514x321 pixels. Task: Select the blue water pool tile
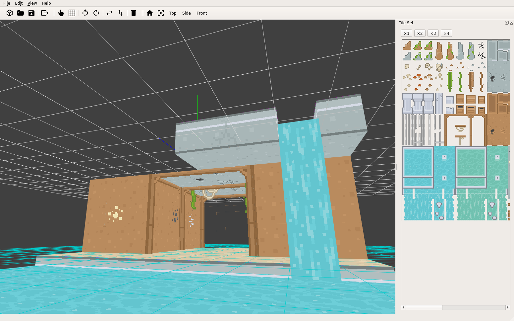click(x=418, y=162)
